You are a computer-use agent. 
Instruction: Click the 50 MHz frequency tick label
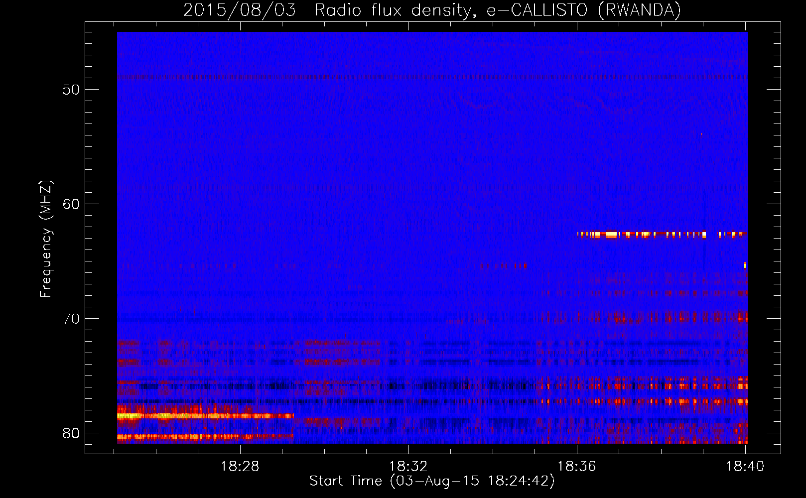pyautogui.click(x=71, y=90)
